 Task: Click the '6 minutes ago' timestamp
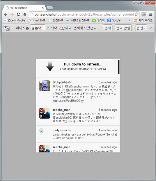click(108, 147)
